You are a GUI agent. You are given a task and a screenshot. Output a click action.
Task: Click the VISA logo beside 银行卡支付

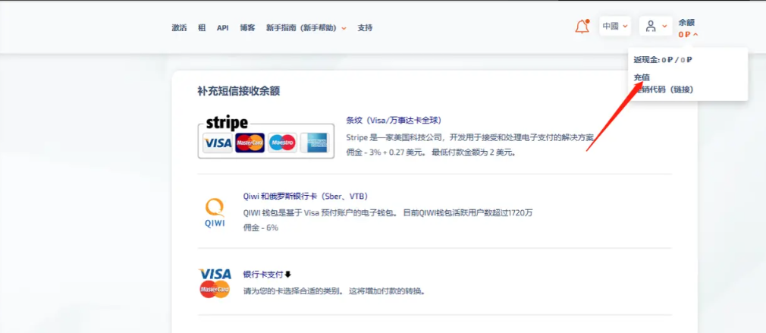pos(215,274)
